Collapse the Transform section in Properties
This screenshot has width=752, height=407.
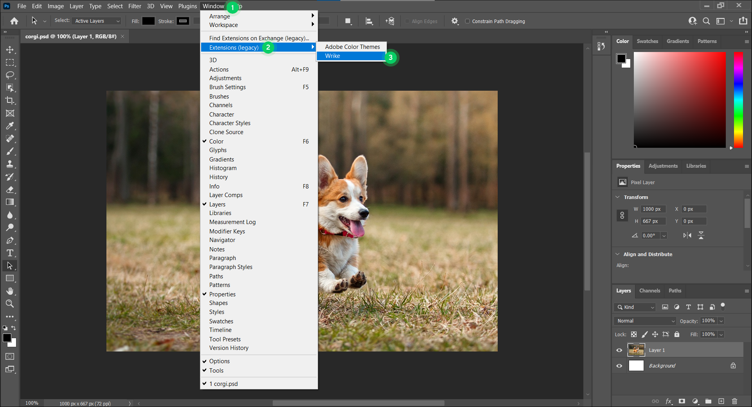pyautogui.click(x=617, y=197)
